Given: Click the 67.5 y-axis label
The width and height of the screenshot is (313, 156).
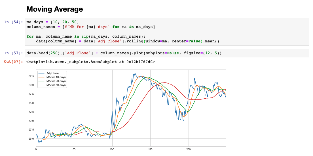Looking at the screenshot, I should coord(31,130).
